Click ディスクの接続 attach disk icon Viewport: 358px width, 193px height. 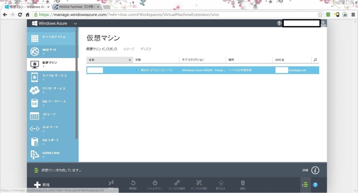[x=177, y=183]
